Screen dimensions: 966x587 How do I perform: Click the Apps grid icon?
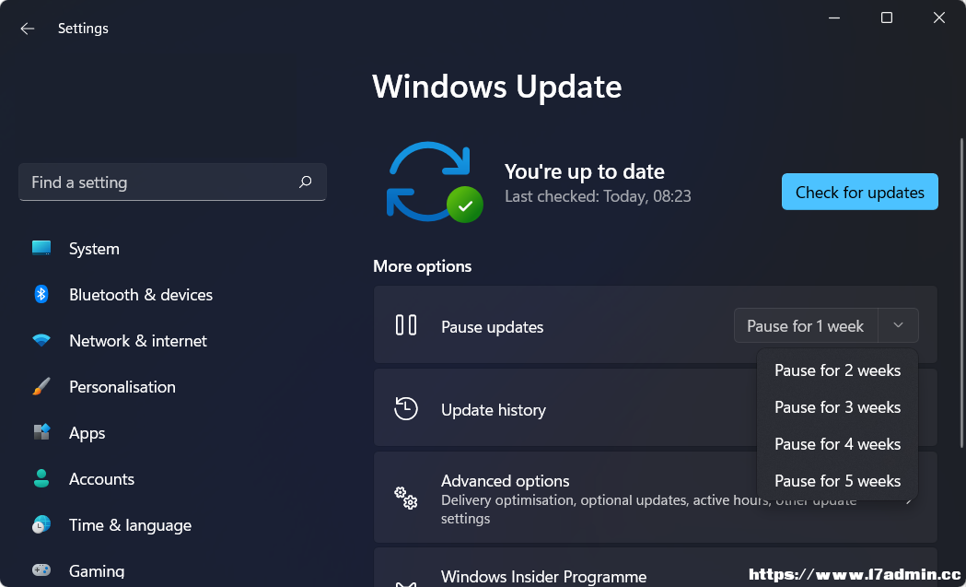(x=41, y=432)
